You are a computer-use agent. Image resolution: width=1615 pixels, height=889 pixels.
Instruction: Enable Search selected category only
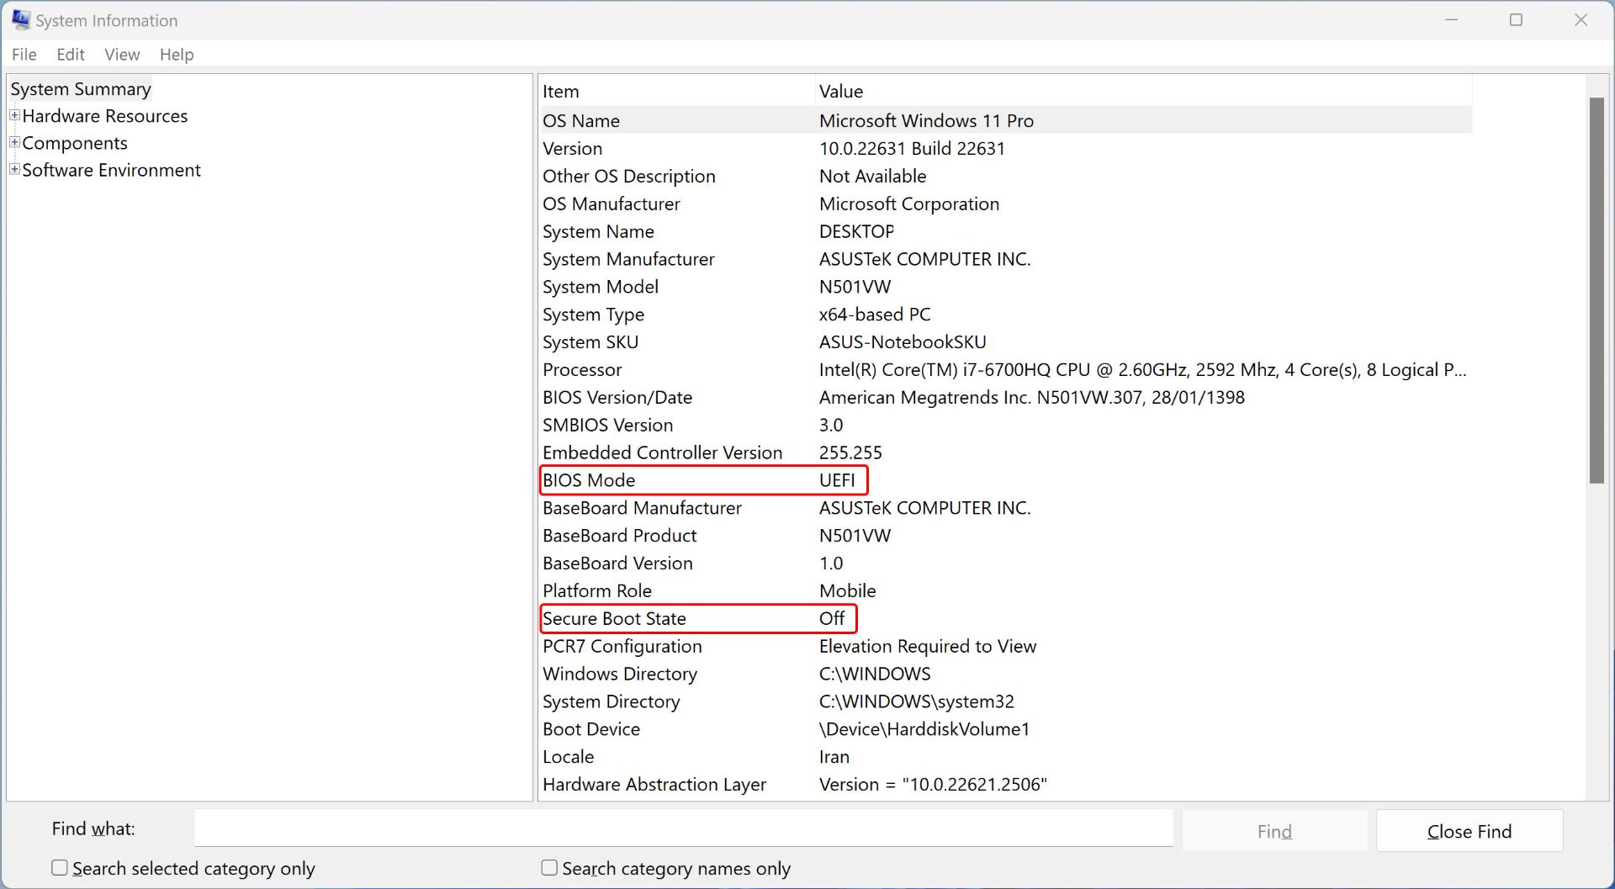[x=60, y=867]
